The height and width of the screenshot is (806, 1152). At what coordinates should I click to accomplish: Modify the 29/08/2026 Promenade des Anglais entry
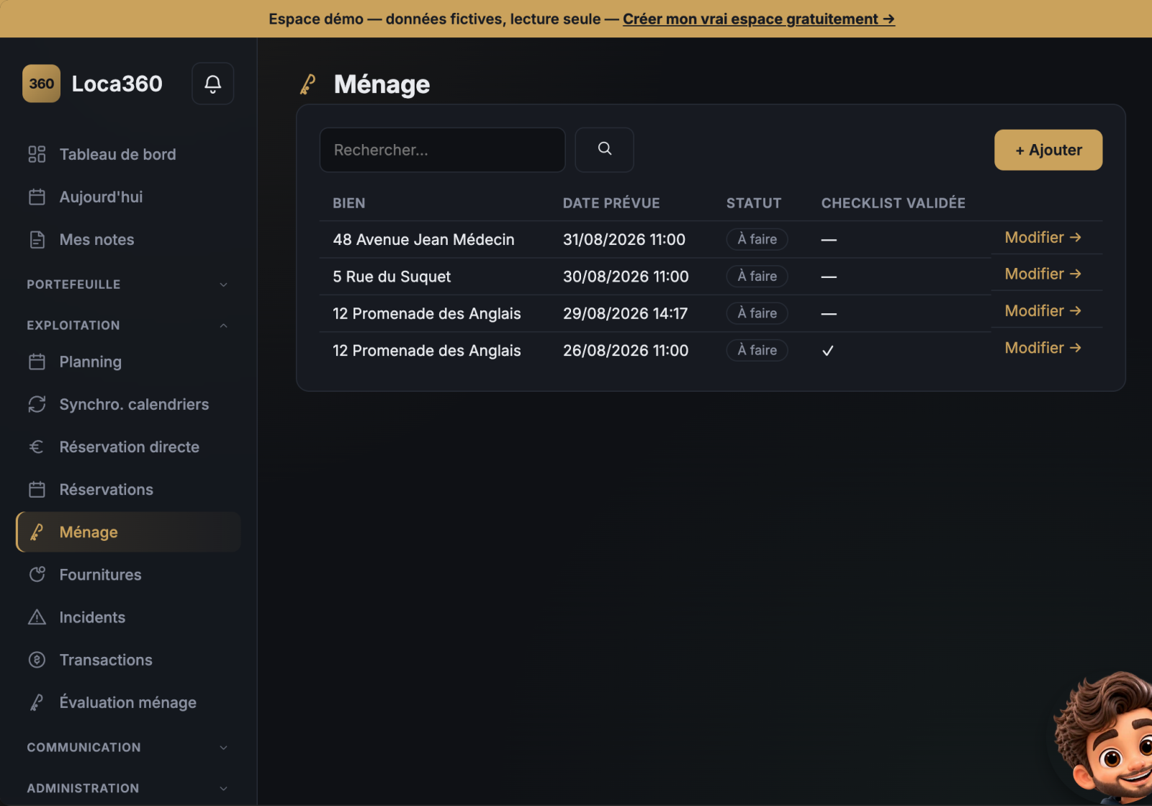point(1043,311)
